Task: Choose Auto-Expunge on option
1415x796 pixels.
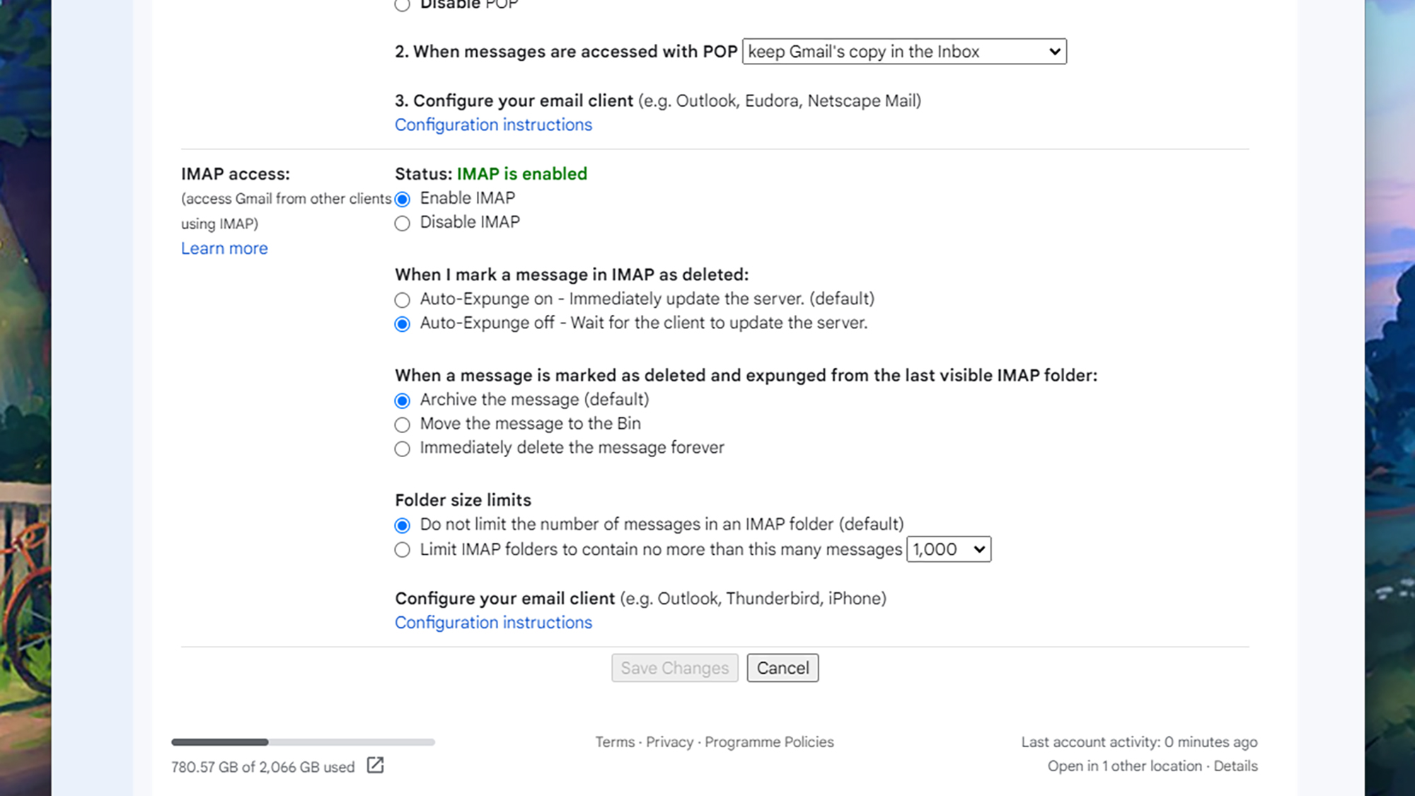Action: click(x=403, y=300)
